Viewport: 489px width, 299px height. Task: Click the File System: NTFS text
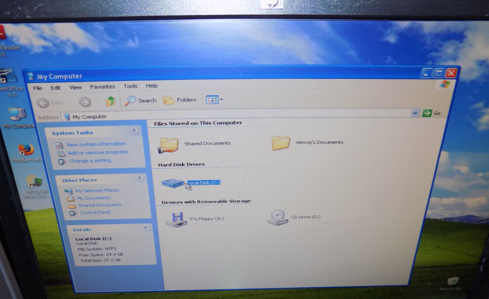(x=97, y=249)
